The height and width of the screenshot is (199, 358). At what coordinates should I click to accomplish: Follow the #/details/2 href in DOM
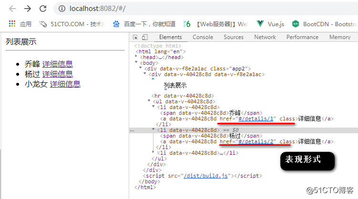(256, 141)
